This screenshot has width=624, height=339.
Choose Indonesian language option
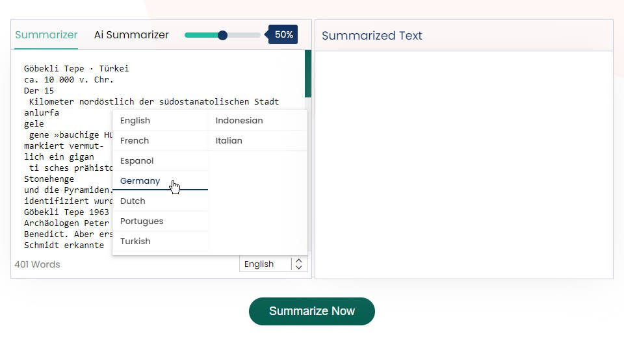pos(257,120)
